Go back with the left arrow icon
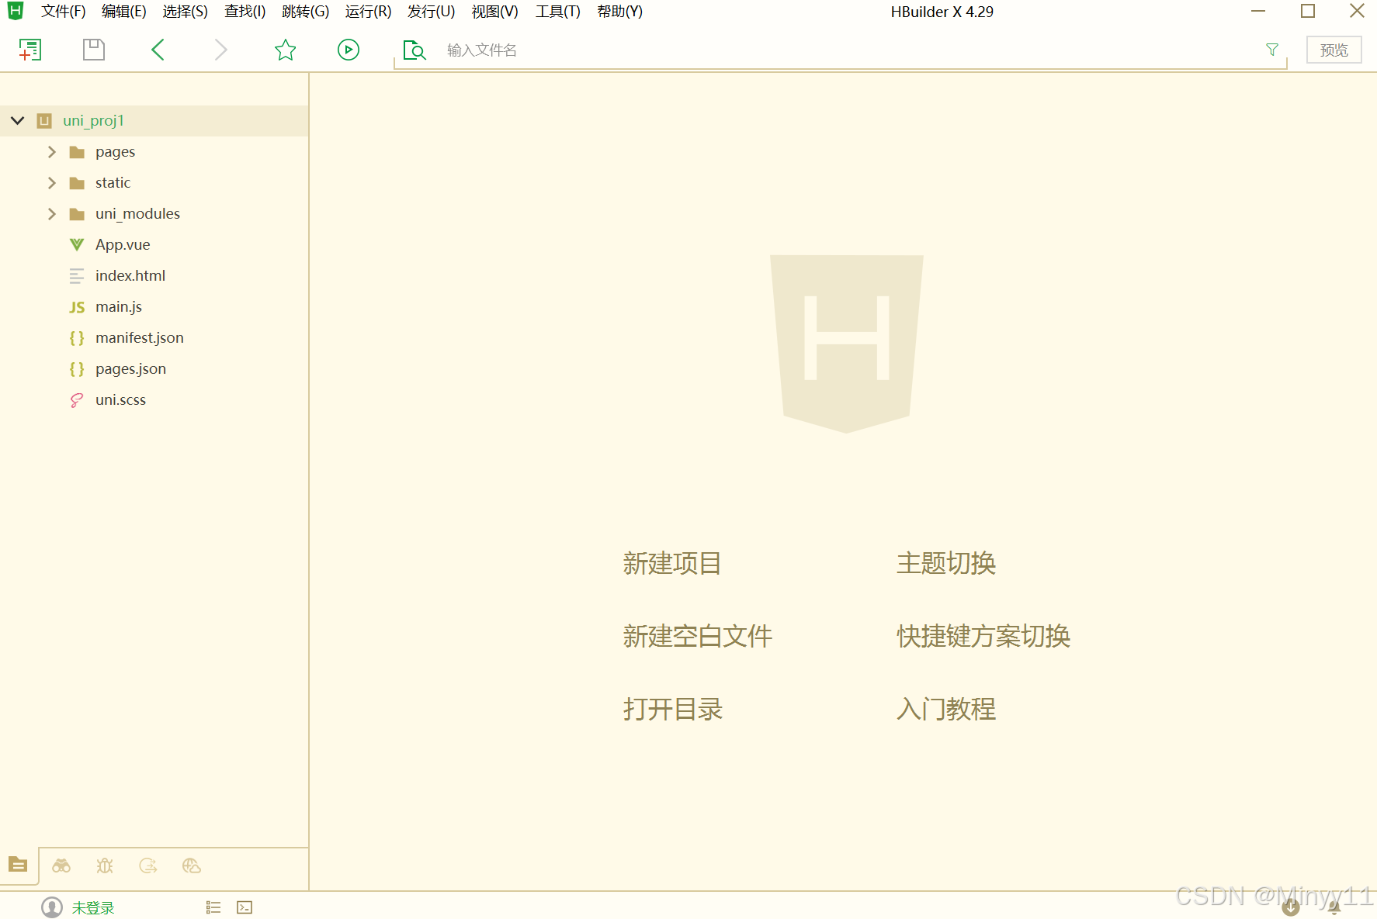Image resolution: width=1377 pixels, height=919 pixels. [158, 50]
